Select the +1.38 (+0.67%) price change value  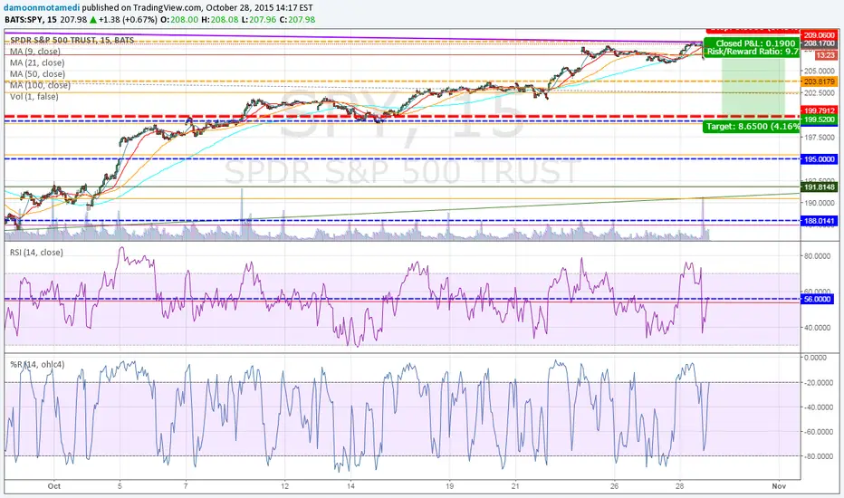(x=128, y=19)
